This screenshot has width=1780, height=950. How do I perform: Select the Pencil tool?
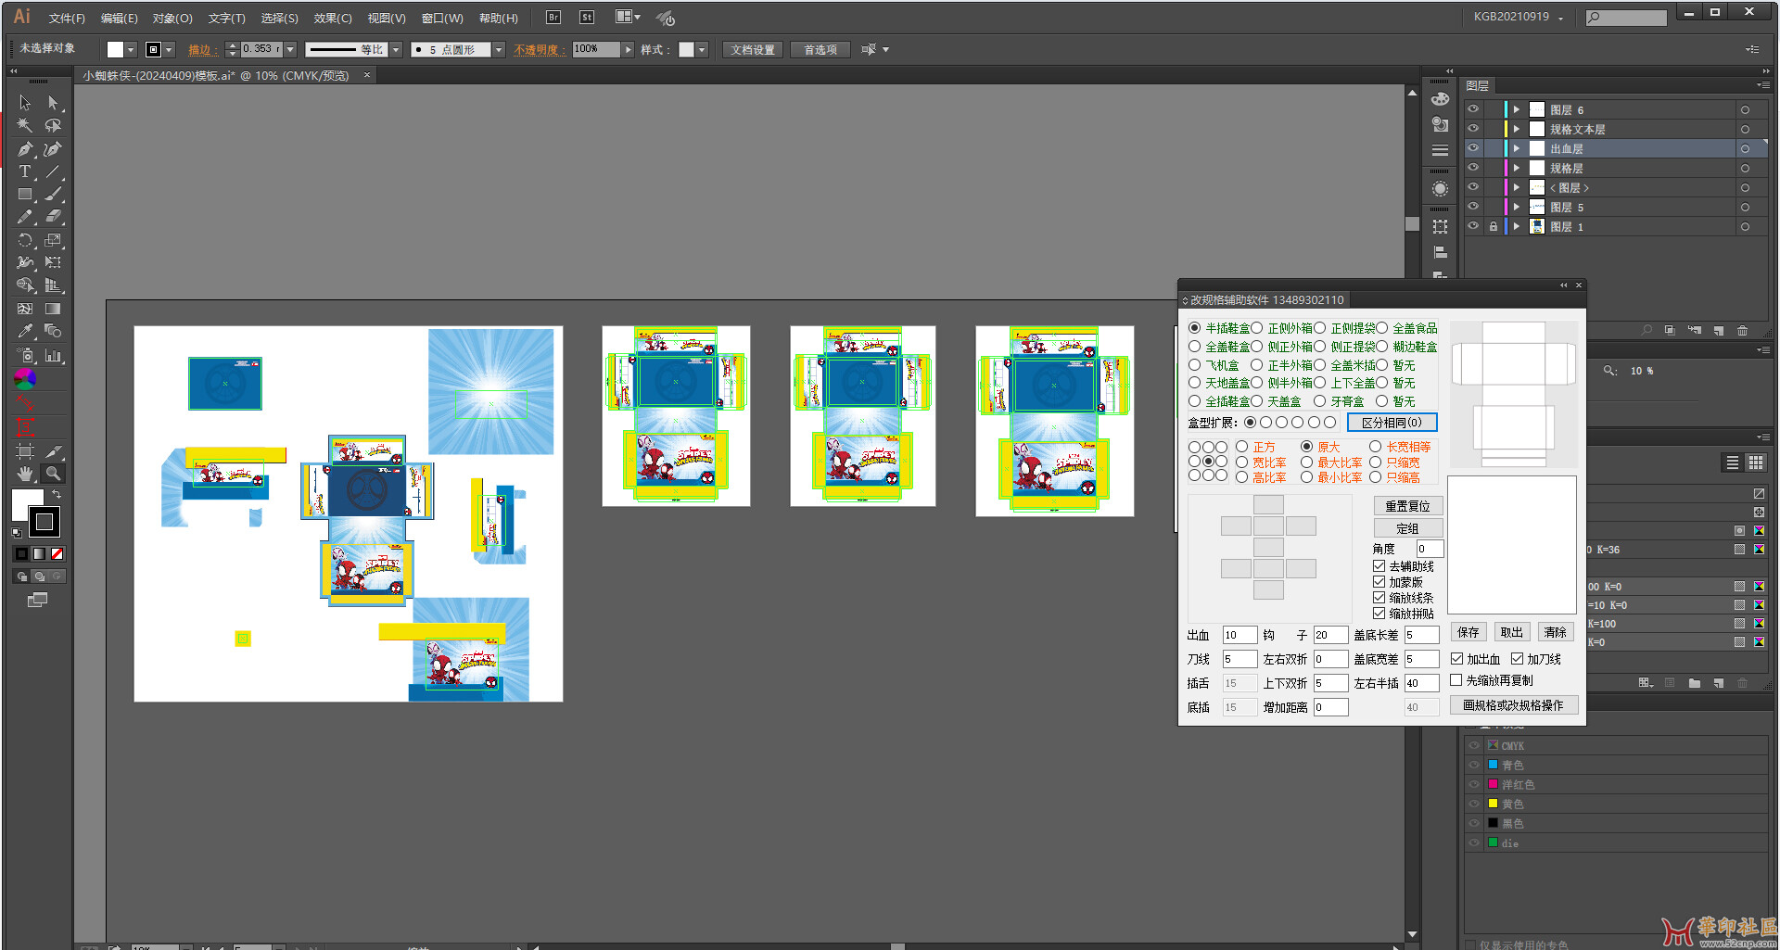(25, 217)
